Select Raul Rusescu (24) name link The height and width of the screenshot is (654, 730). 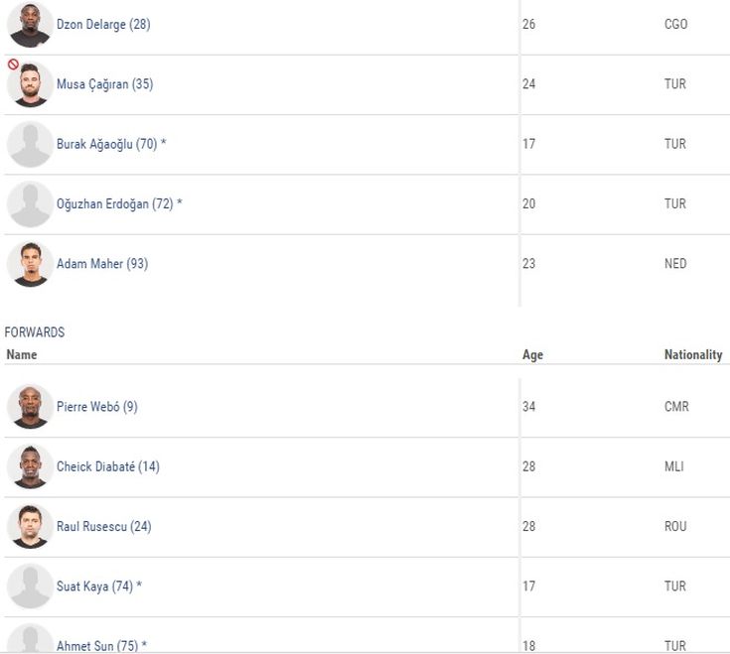click(103, 526)
